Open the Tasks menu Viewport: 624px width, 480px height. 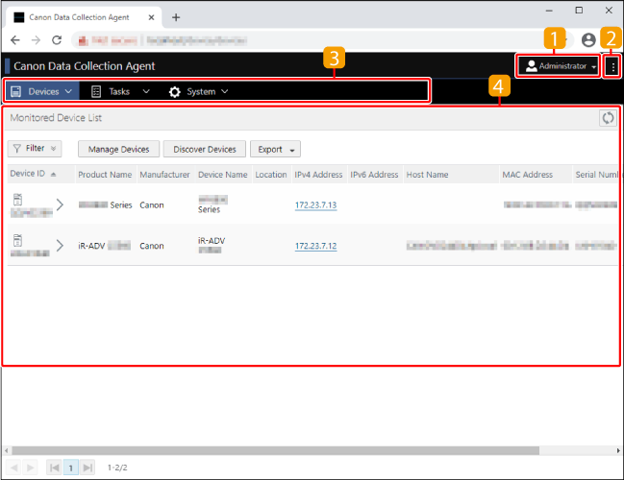pos(120,91)
